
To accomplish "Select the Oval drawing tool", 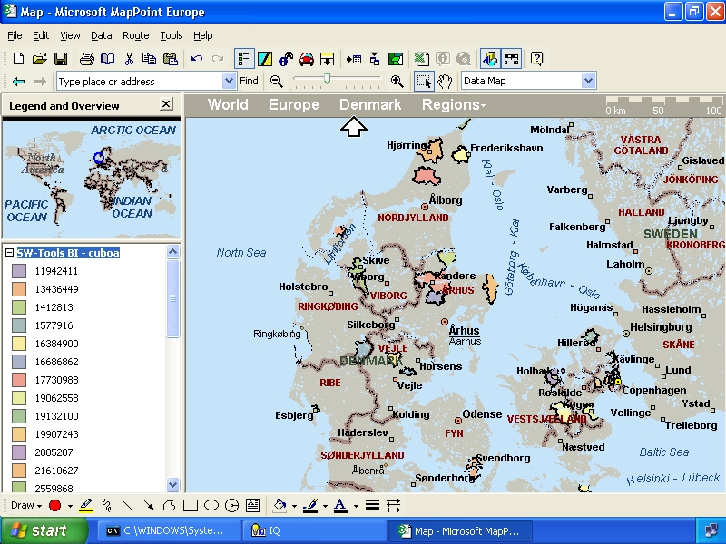I will pos(211,506).
